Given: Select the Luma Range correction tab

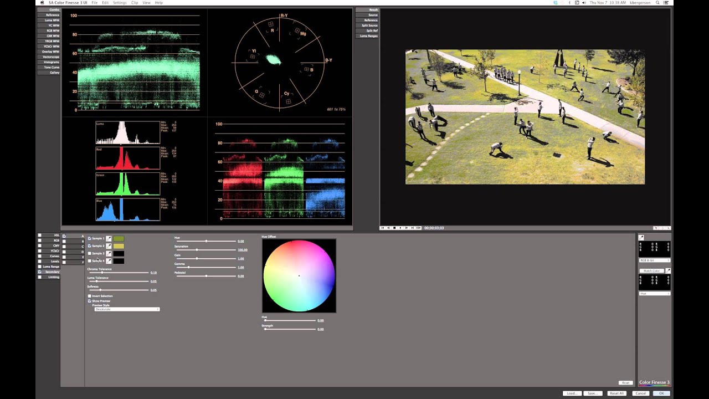Looking at the screenshot, I should pyautogui.click(x=49, y=267).
